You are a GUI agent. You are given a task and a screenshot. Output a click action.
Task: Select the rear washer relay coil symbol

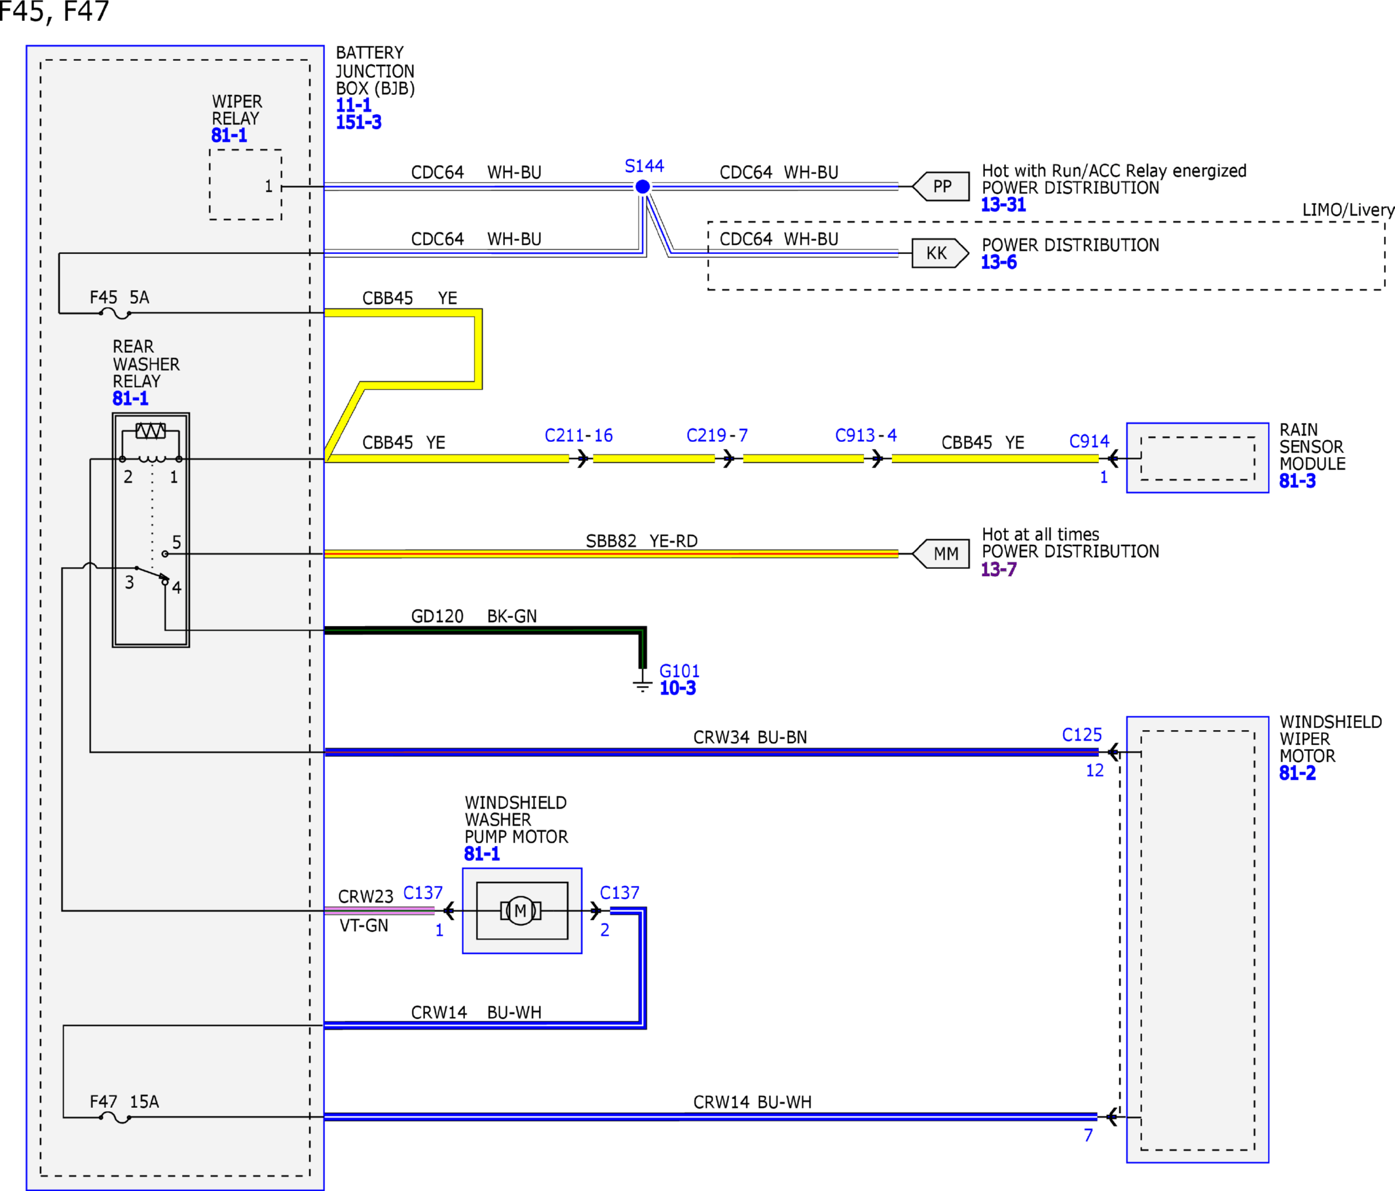[x=151, y=460]
